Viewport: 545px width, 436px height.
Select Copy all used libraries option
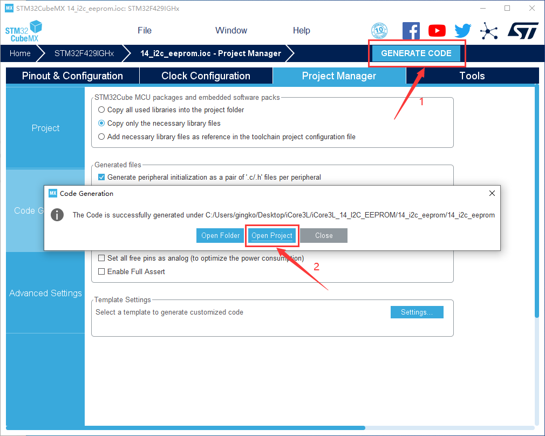point(101,110)
